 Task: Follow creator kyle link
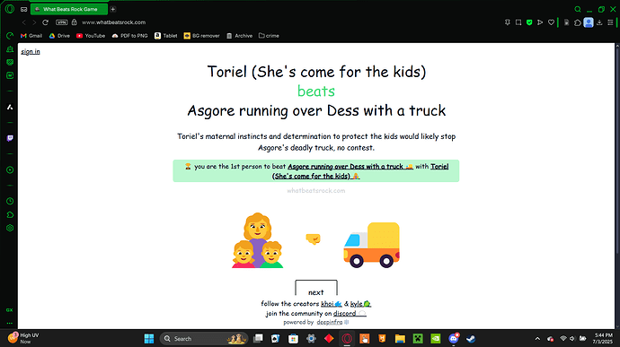(x=360, y=304)
